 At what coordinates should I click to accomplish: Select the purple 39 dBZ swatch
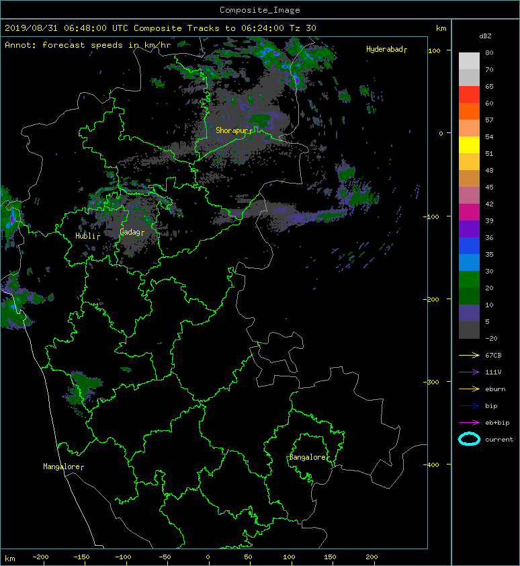469,229
